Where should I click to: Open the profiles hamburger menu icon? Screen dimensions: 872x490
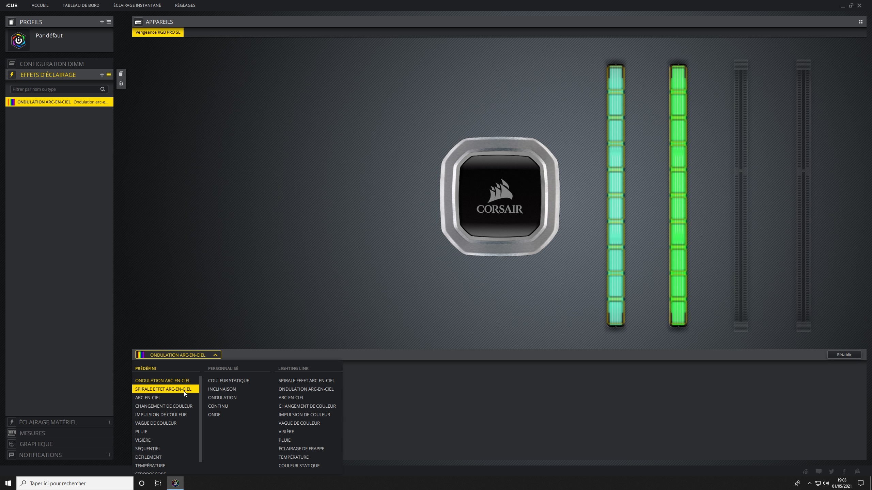[x=109, y=22]
